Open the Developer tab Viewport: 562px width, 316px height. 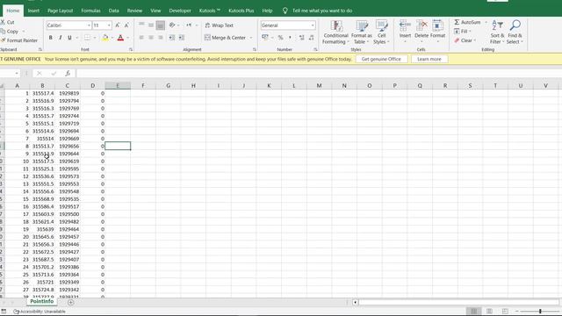(180, 11)
